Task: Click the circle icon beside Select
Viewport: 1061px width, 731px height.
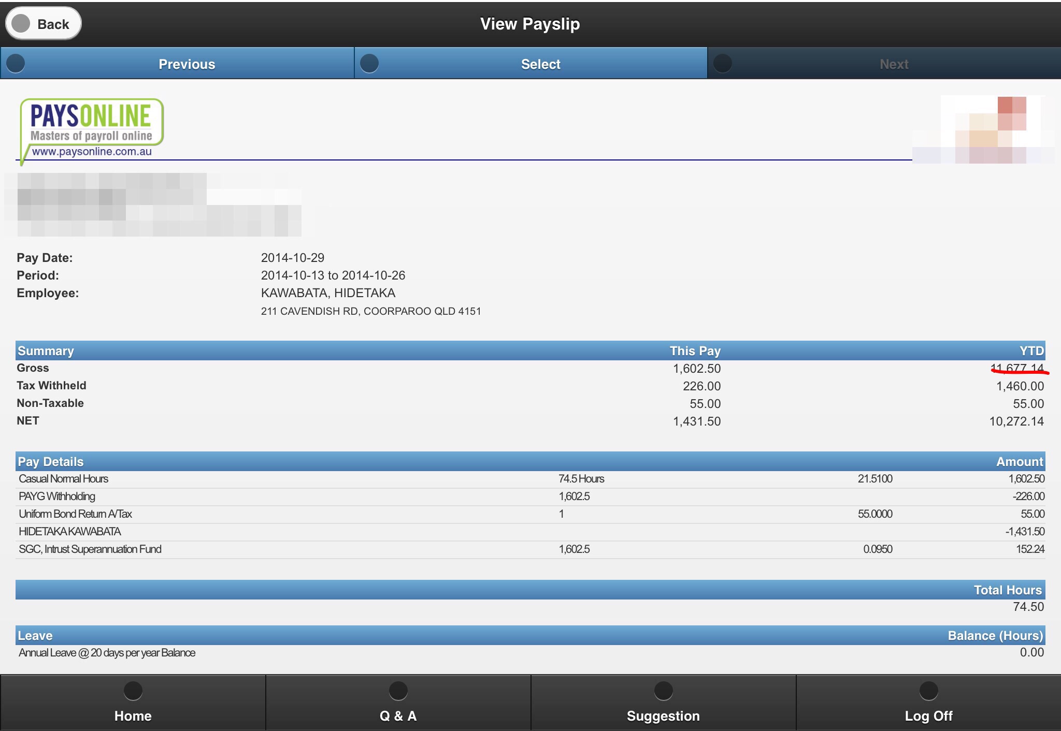Action: 369,64
